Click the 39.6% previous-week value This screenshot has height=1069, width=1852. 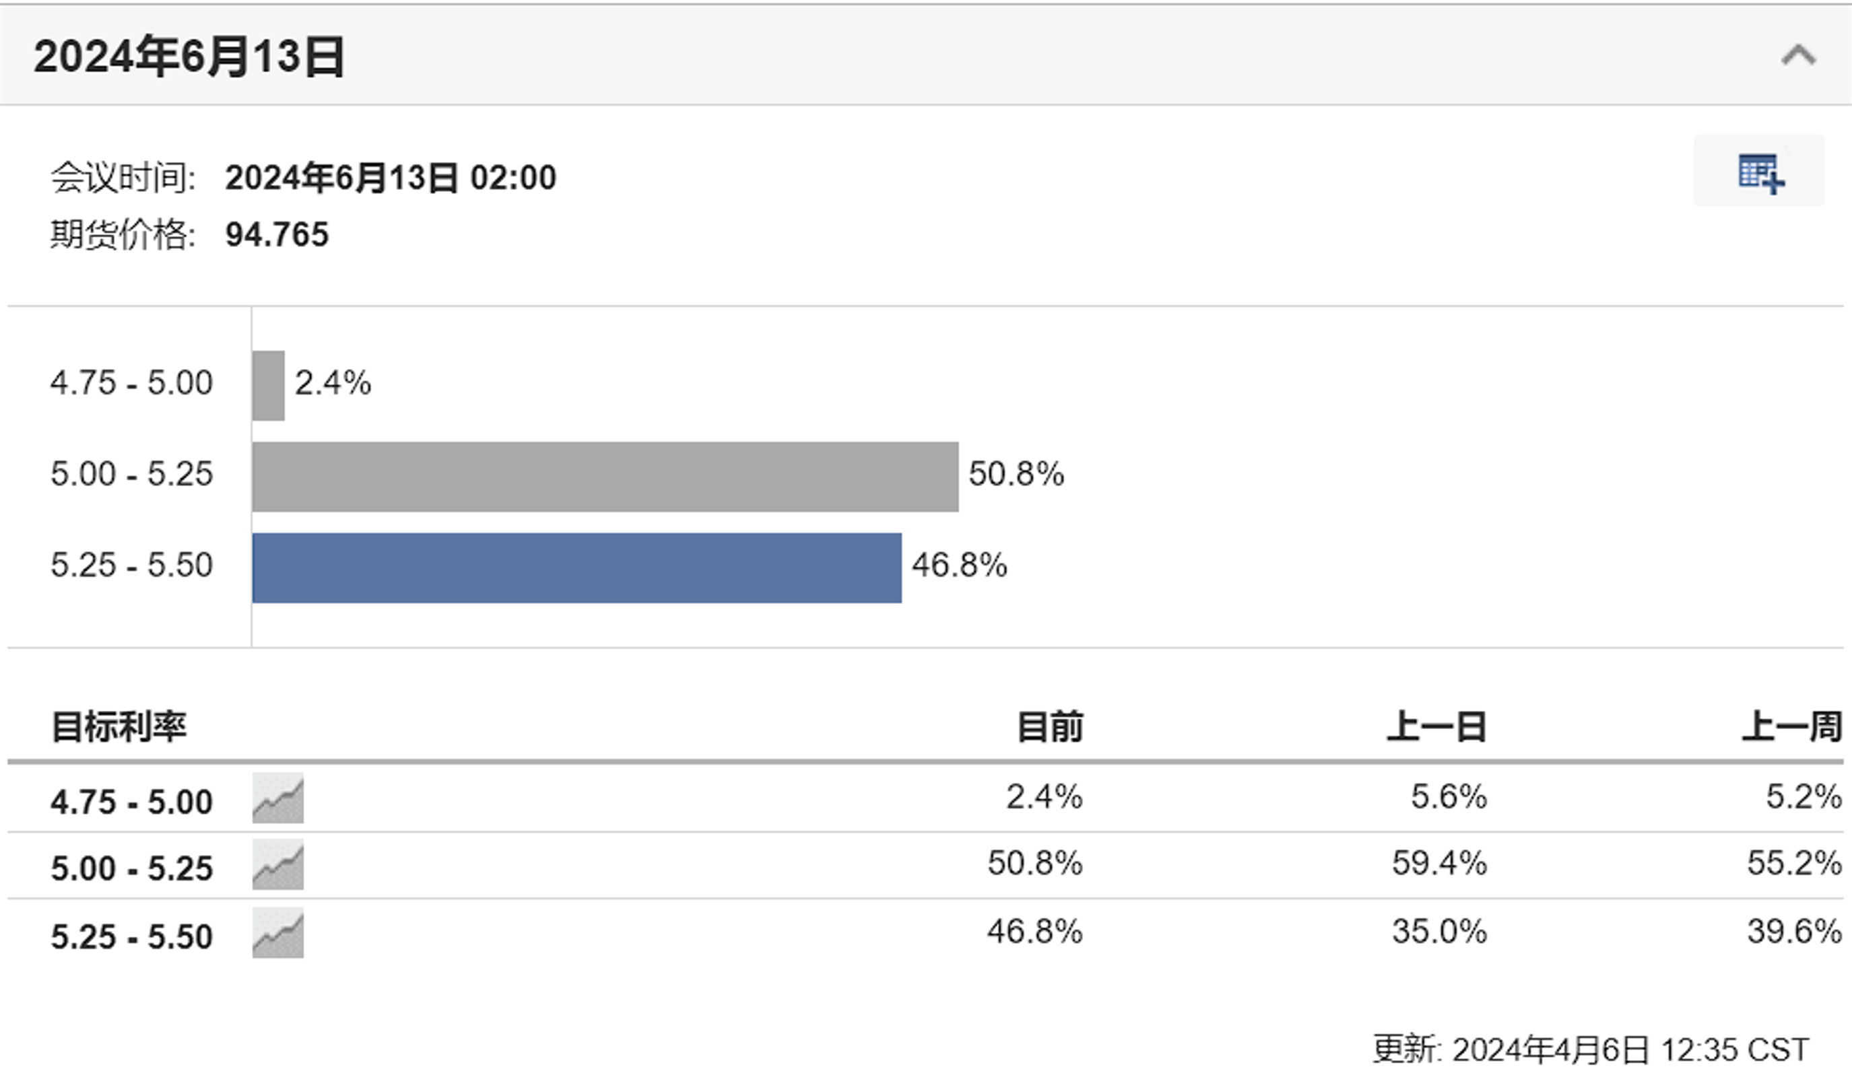(x=1795, y=932)
